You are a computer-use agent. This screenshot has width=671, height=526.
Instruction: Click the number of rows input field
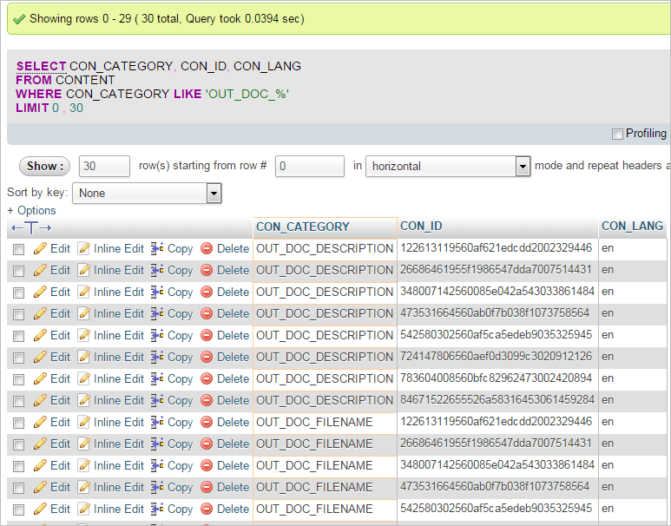[x=104, y=166]
